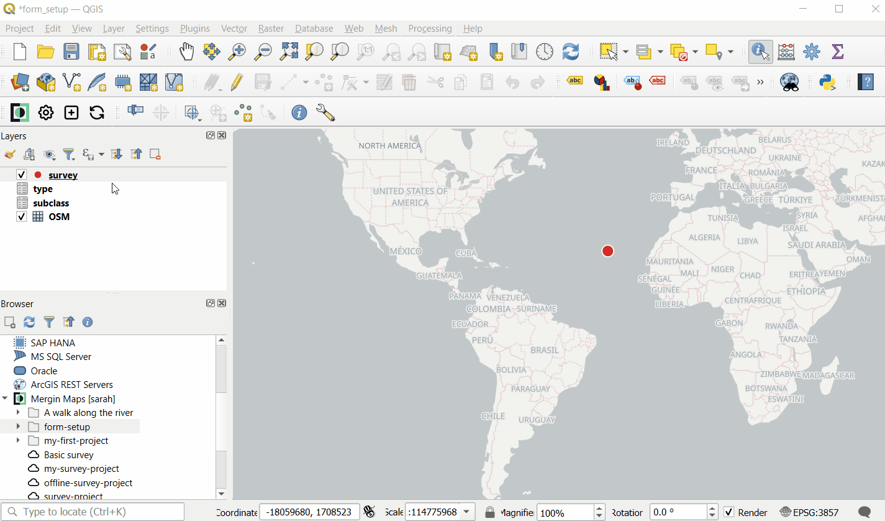885x521 pixels.
Task: Expand the my-first-project folder
Action: [18, 441]
